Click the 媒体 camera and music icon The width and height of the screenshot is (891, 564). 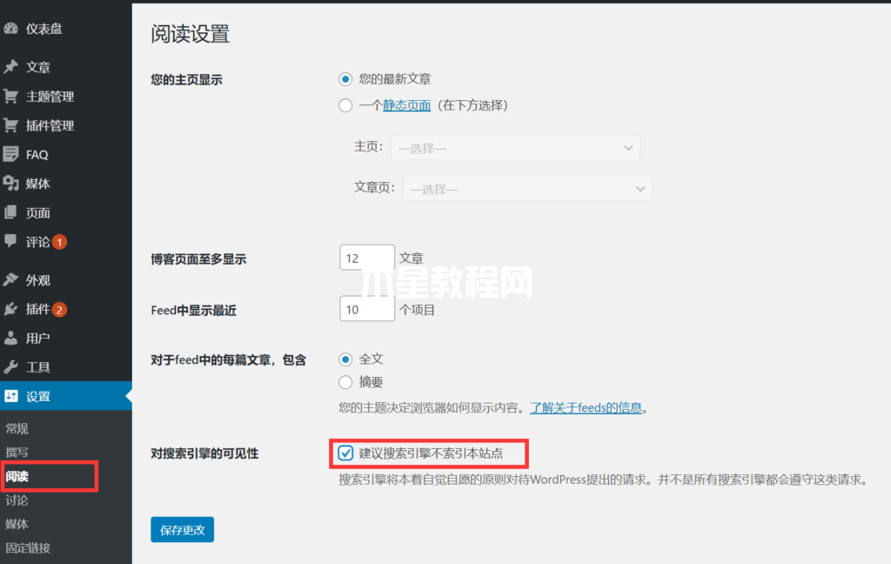[10, 183]
